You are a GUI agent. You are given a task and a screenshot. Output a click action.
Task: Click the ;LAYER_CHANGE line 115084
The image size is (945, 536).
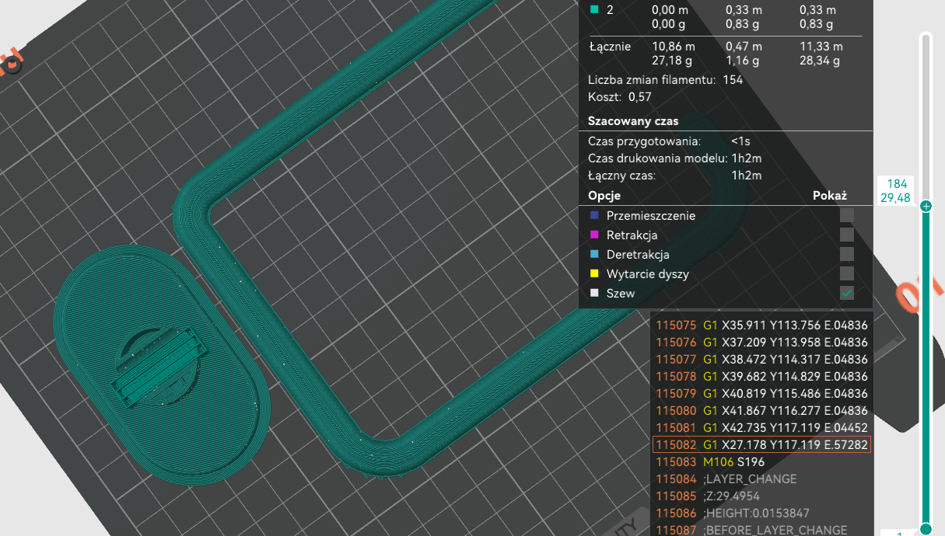750,479
